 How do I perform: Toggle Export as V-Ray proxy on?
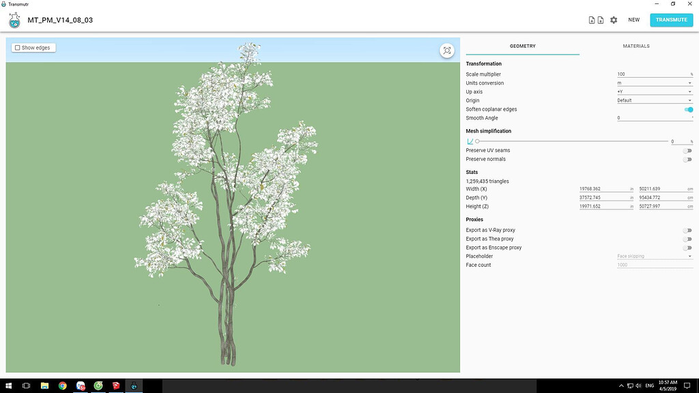(x=687, y=231)
